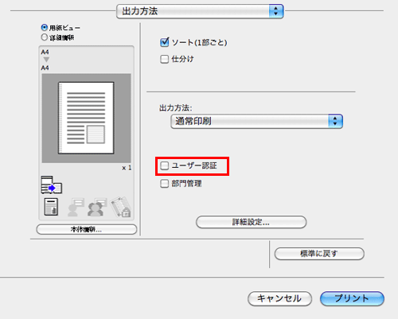Open the 出力方法 panel dropdown at top
The image size is (398, 319).
pyautogui.click(x=200, y=11)
